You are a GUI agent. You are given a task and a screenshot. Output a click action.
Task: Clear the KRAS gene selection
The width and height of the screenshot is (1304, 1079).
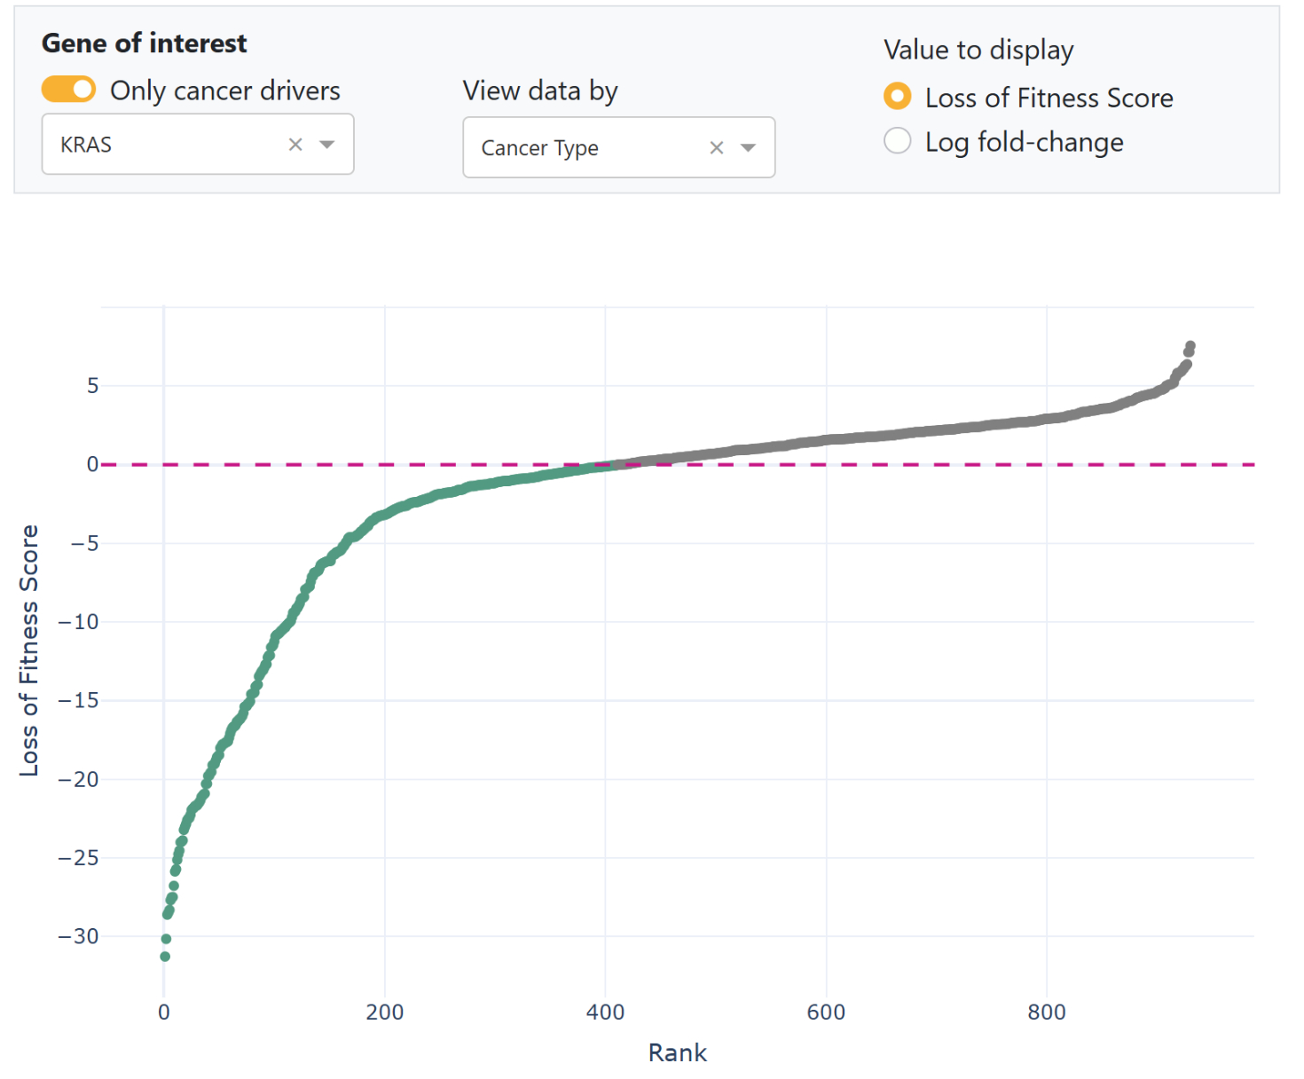(295, 145)
